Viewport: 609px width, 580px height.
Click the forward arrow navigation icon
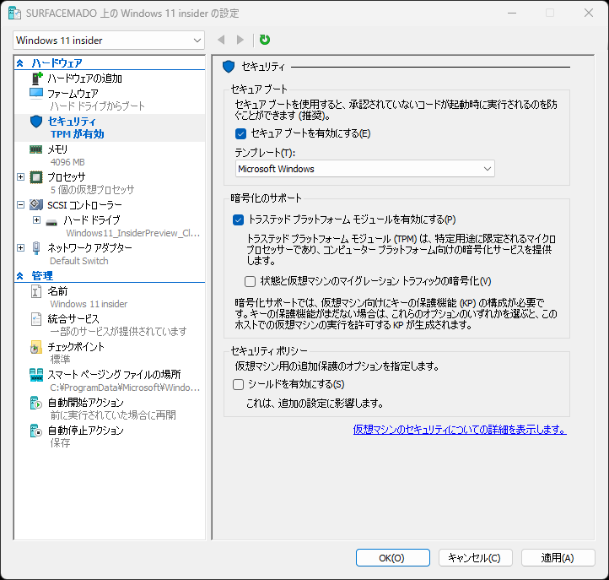coord(240,40)
